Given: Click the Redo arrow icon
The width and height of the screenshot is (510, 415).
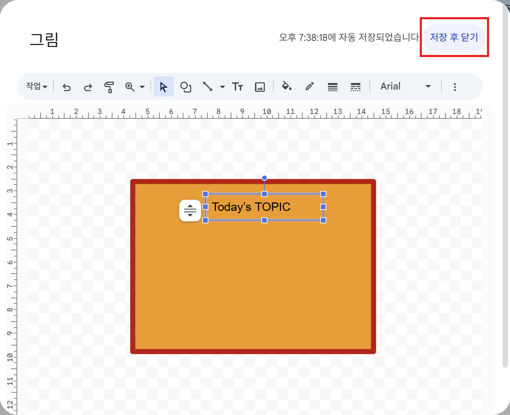Looking at the screenshot, I should point(88,87).
